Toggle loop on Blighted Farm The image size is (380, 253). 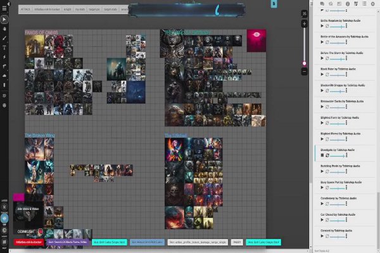click(327, 123)
